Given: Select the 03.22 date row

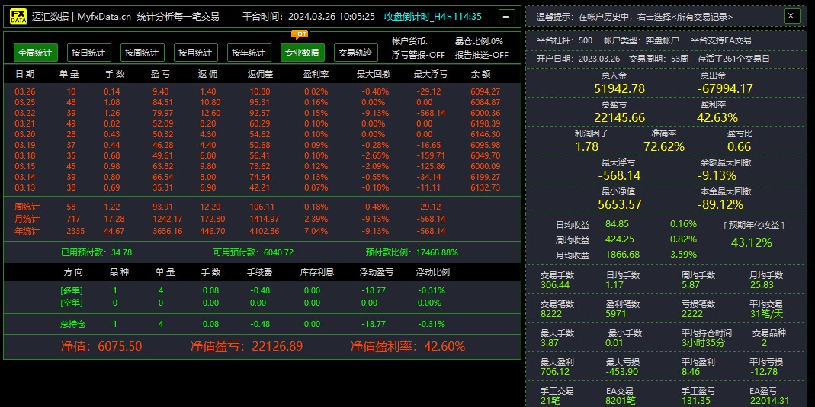Looking at the screenshot, I should pos(262,113).
